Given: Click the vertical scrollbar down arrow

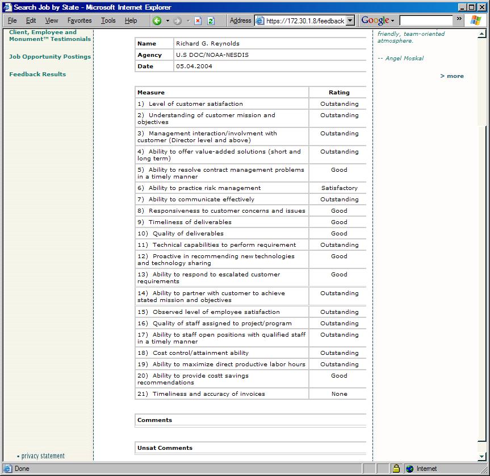Looking at the screenshot, I should (x=483, y=456).
